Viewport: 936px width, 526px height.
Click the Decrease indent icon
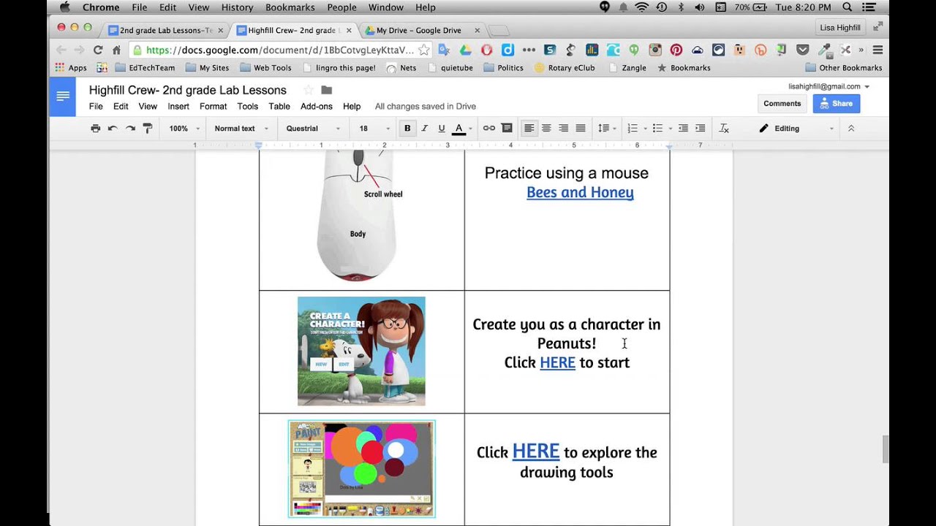tap(683, 129)
